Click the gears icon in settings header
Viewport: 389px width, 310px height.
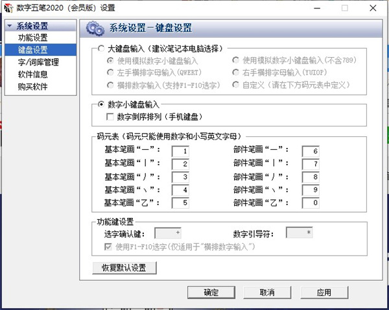point(95,28)
